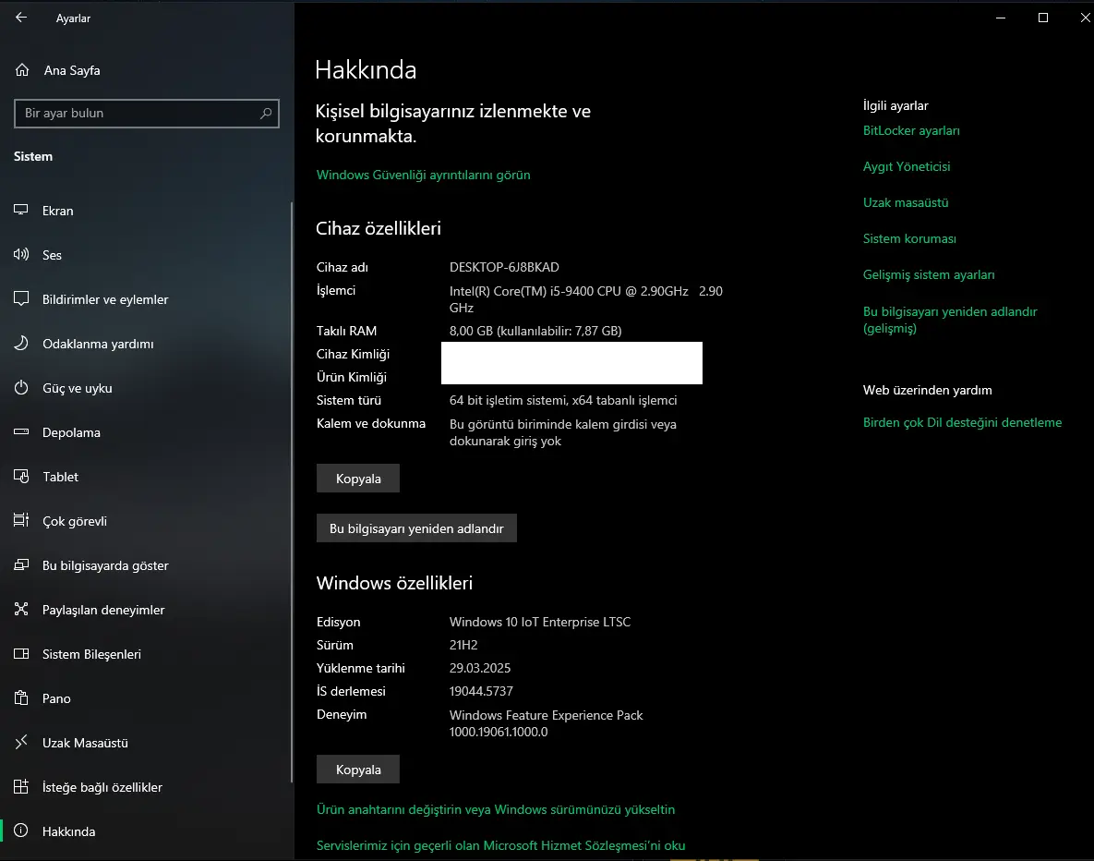Open 'Windows Güvenliği ayrıntılarını görün' link
The image size is (1094, 861).
click(424, 175)
